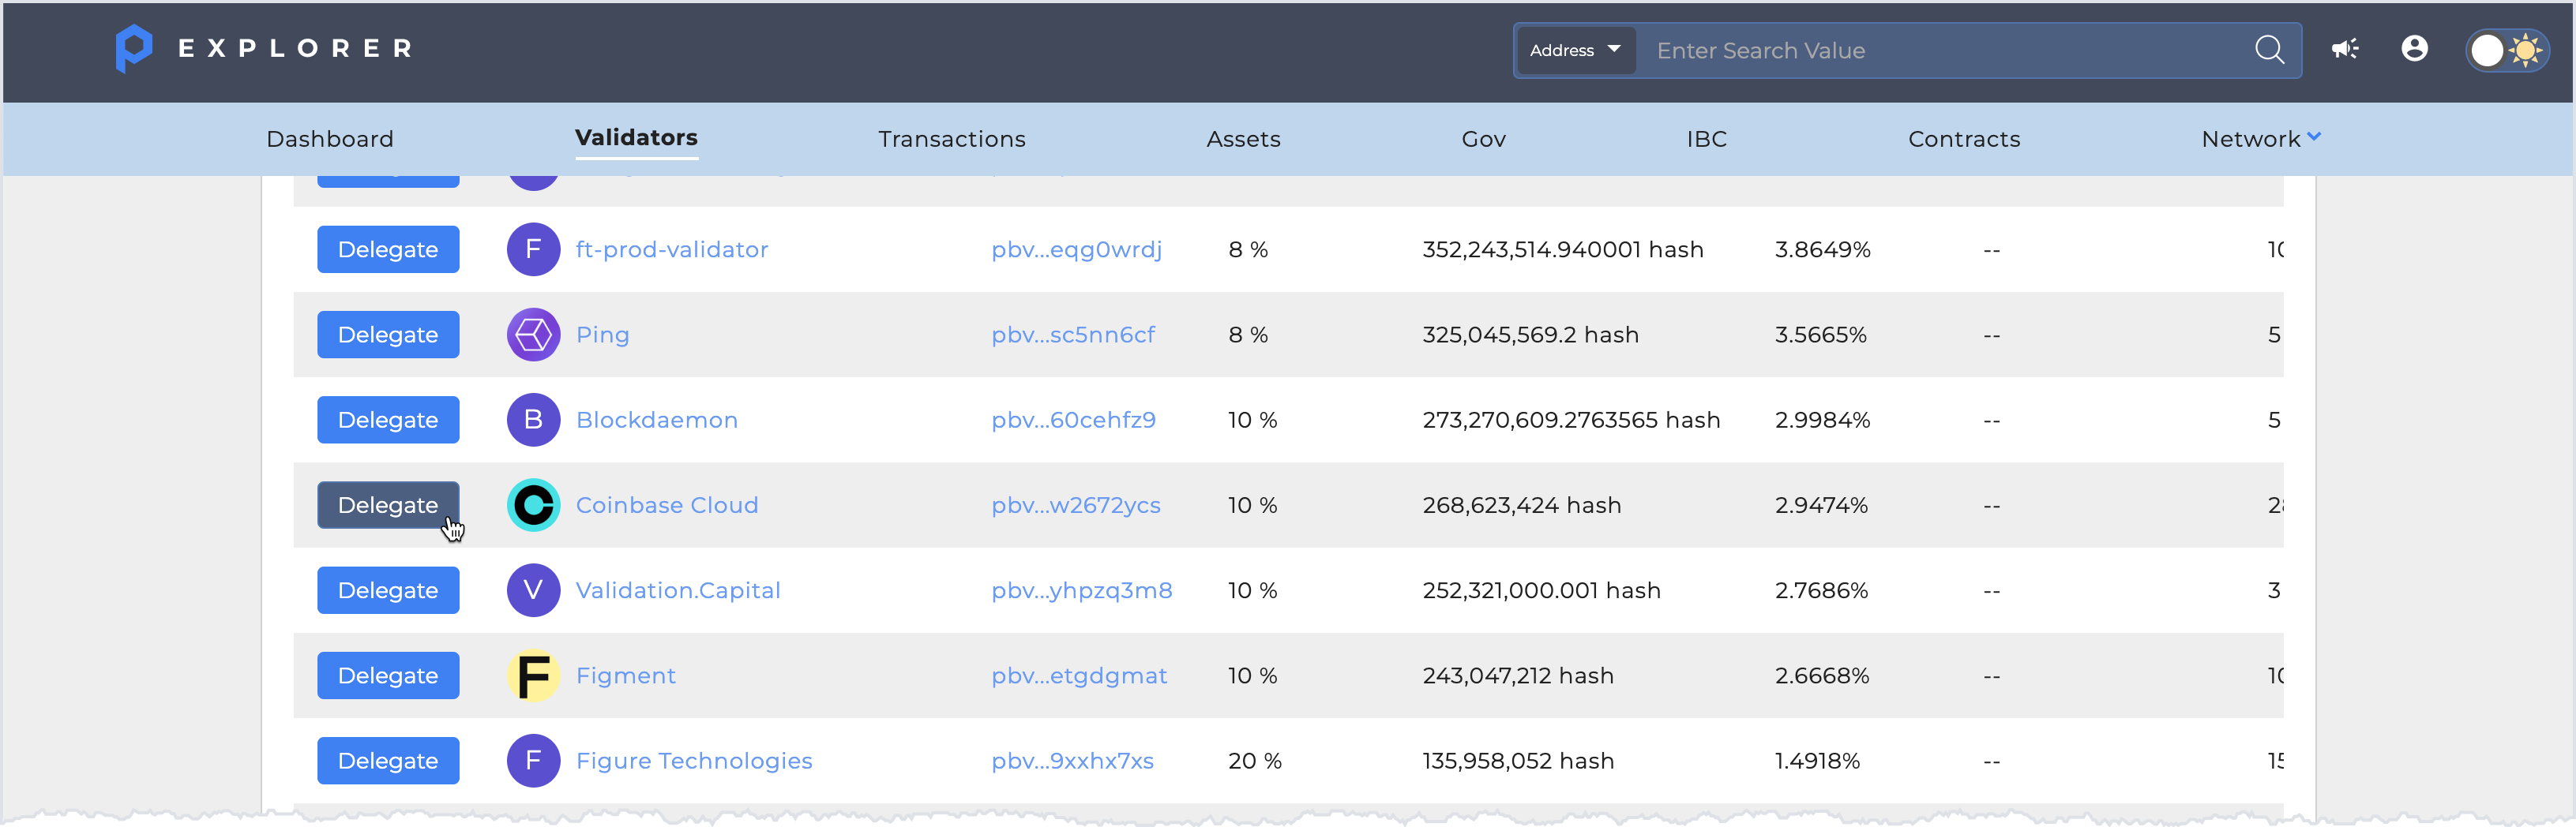Click the 325,045,569.2 hash value

tap(1531, 335)
